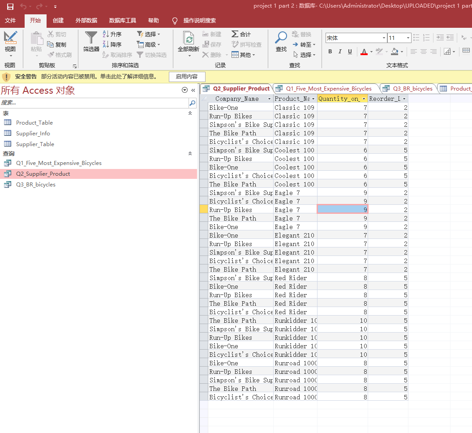
Task: Select Supplier_Table in navigation pane
Action: click(x=35, y=144)
